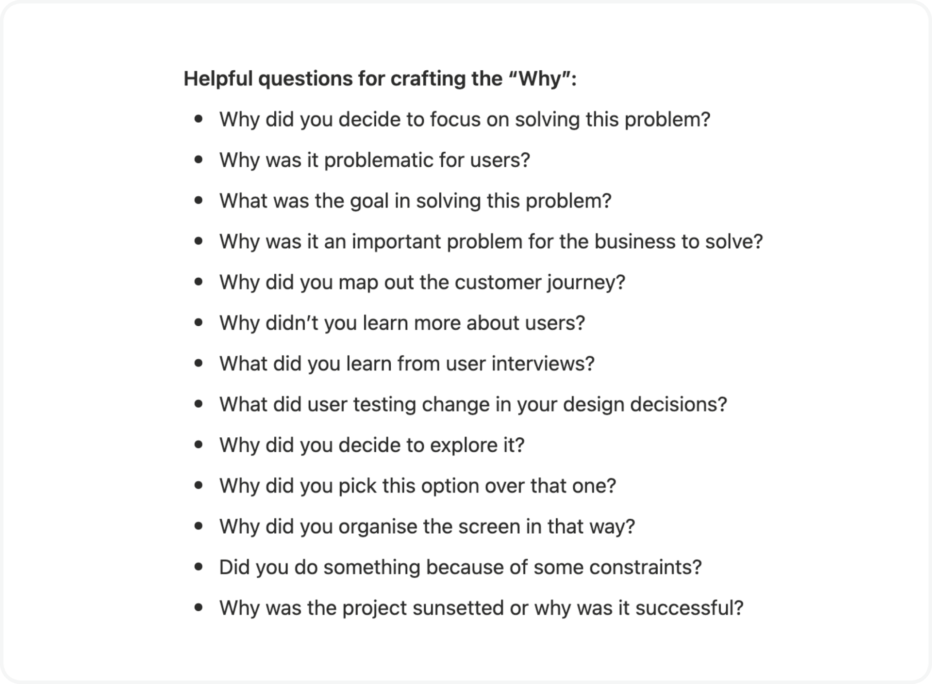Click the text 'Why was it problematic for users?'
Viewport: 932px width, 684px height.
[x=374, y=160]
